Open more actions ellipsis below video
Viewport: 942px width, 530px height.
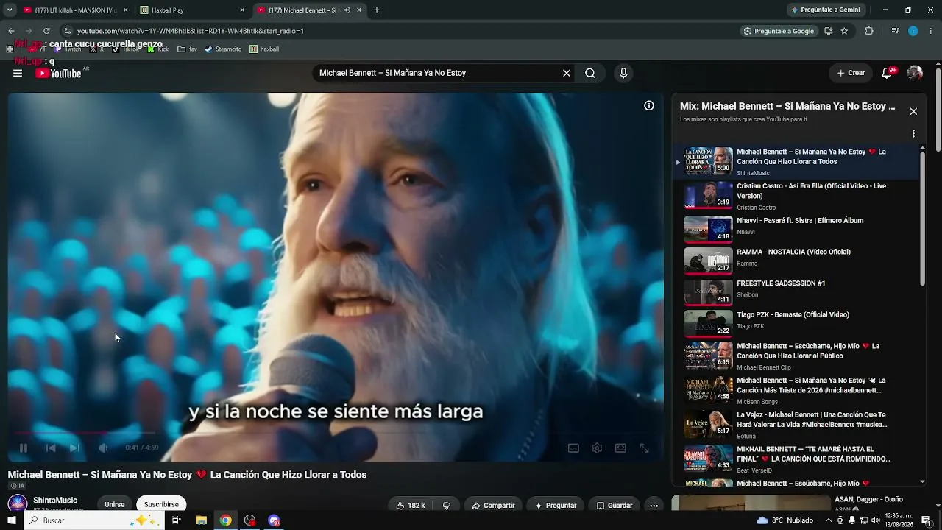pos(654,506)
